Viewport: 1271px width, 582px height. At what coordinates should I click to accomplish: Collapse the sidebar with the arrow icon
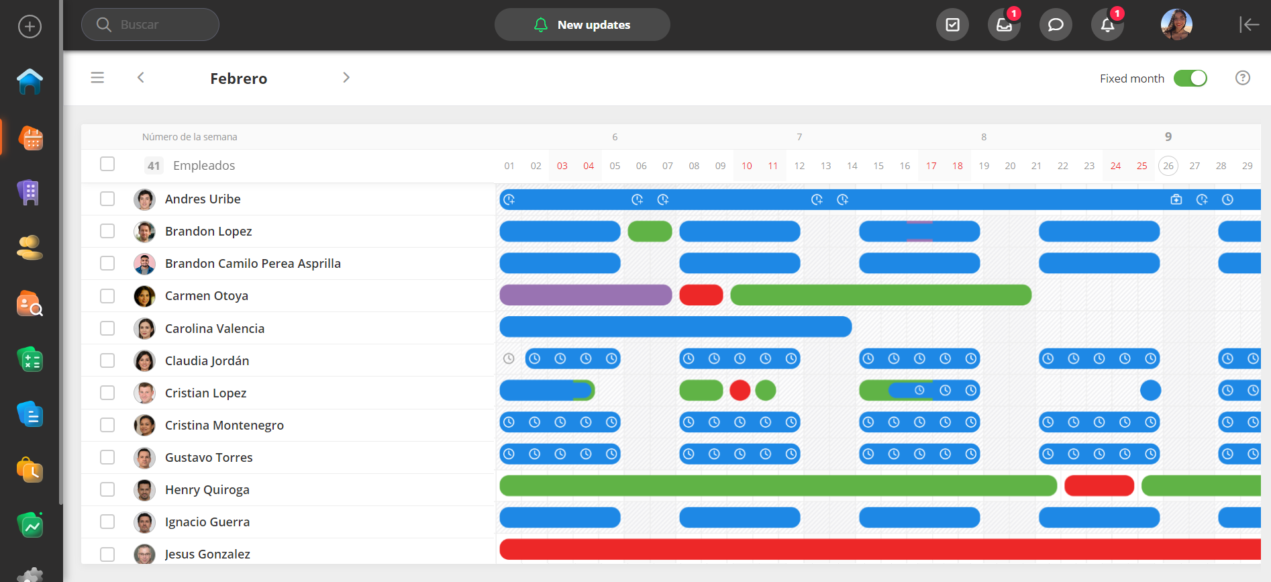coord(1248,25)
